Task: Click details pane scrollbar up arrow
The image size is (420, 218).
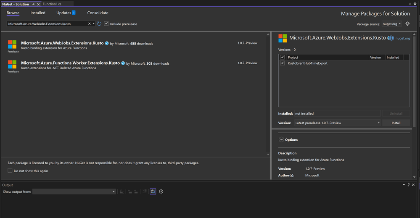Action: coord(415,34)
